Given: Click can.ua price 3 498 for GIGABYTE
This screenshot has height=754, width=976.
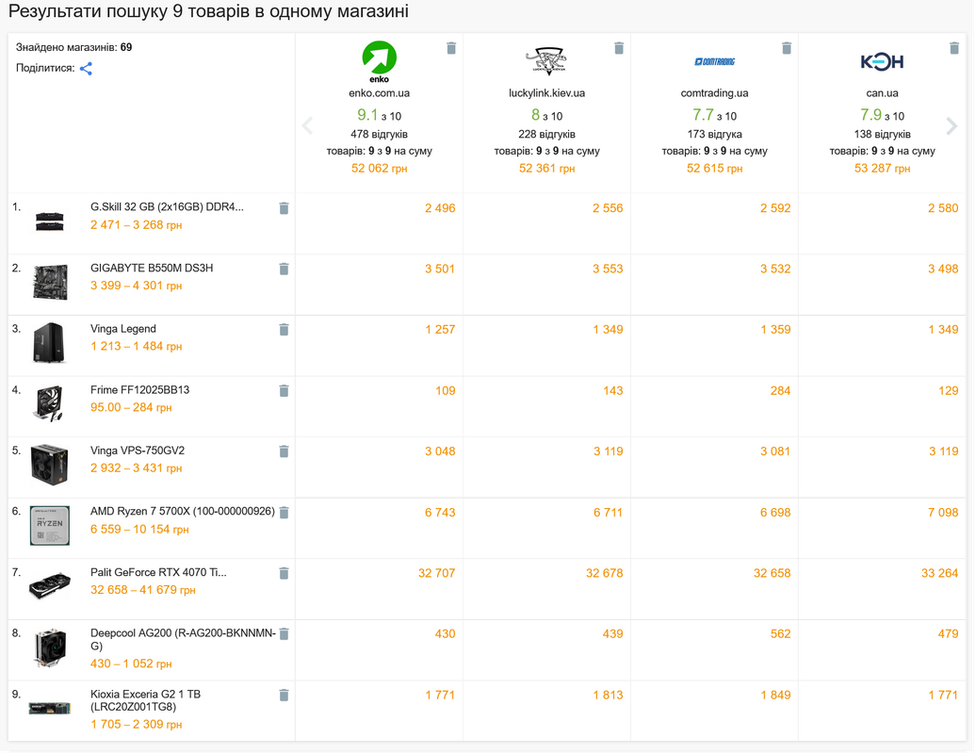Looking at the screenshot, I should [943, 269].
